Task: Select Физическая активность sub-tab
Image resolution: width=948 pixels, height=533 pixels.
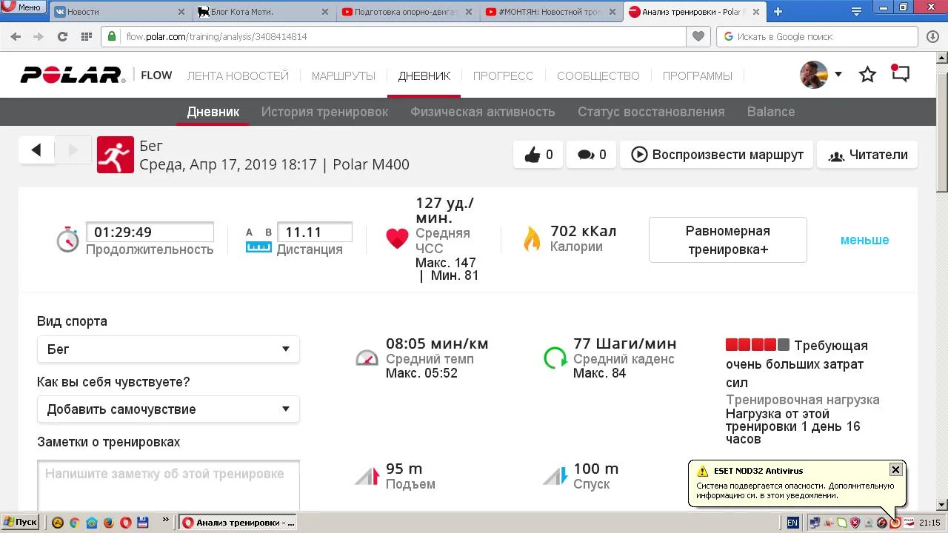Action: 482,112
